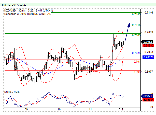The height and width of the screenshot is (115, 156).
Task: Click the 0.7089 price axis value
Action: point(149,32)
